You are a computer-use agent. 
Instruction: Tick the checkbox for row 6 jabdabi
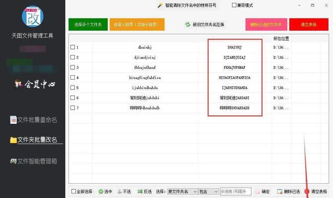pyautogui.click(x=73, y=98)
